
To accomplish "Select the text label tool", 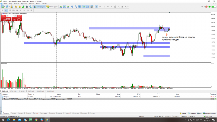I will (x=122, y=7).
